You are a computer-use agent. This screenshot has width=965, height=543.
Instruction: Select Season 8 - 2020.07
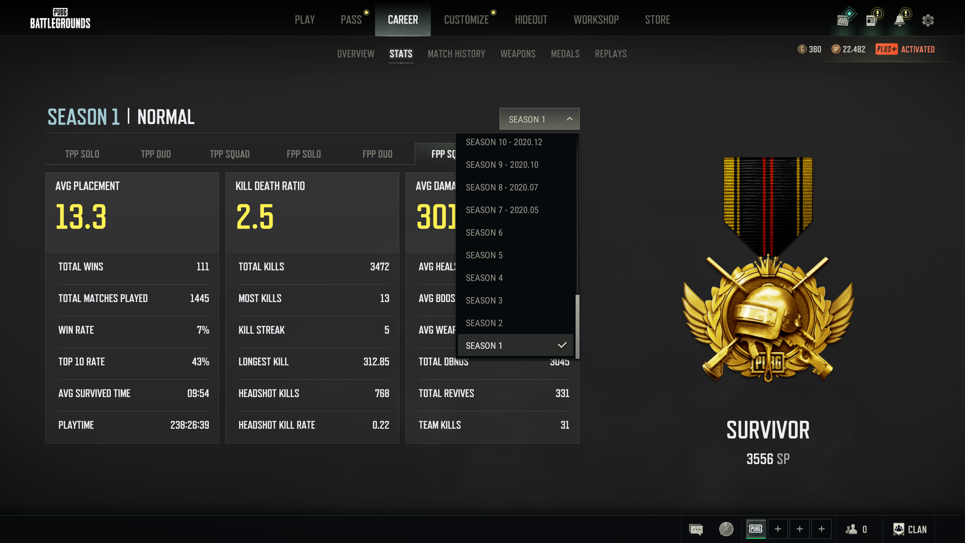tap(516, 187)
